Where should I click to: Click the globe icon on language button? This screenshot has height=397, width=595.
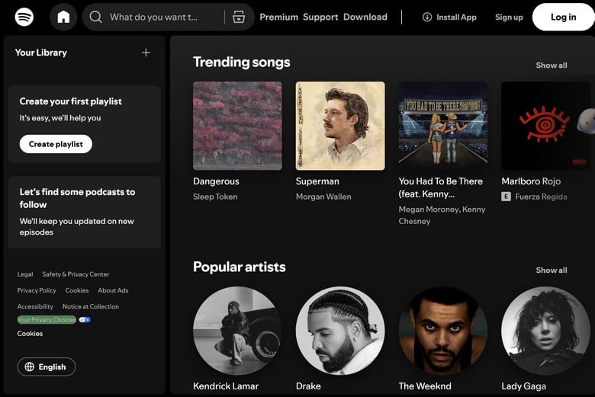[x=29, y=367]
